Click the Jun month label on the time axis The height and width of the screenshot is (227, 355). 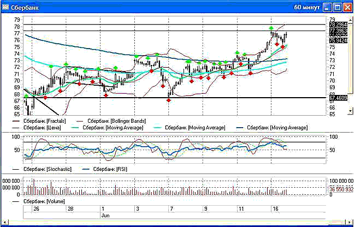click(x=105, y=216)
